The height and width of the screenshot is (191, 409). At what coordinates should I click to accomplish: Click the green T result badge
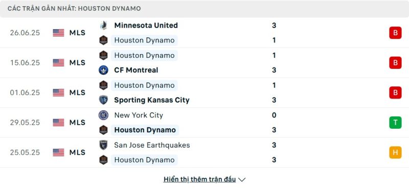click(x=395, y=123)
